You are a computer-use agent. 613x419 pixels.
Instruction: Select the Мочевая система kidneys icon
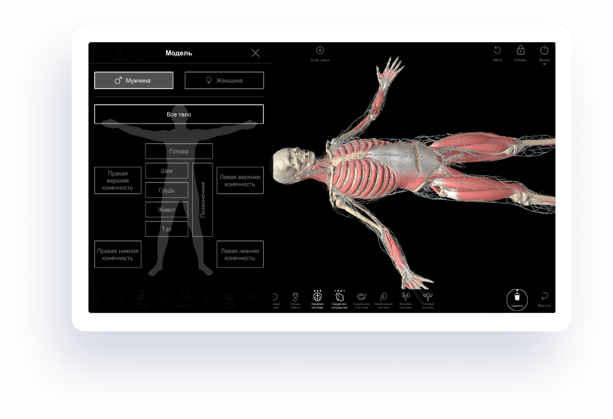tap(405, 297)
